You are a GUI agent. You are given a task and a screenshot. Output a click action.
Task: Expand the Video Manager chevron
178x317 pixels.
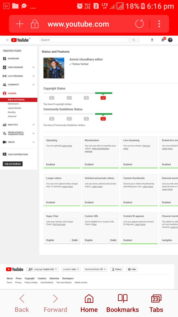point(33,67)
